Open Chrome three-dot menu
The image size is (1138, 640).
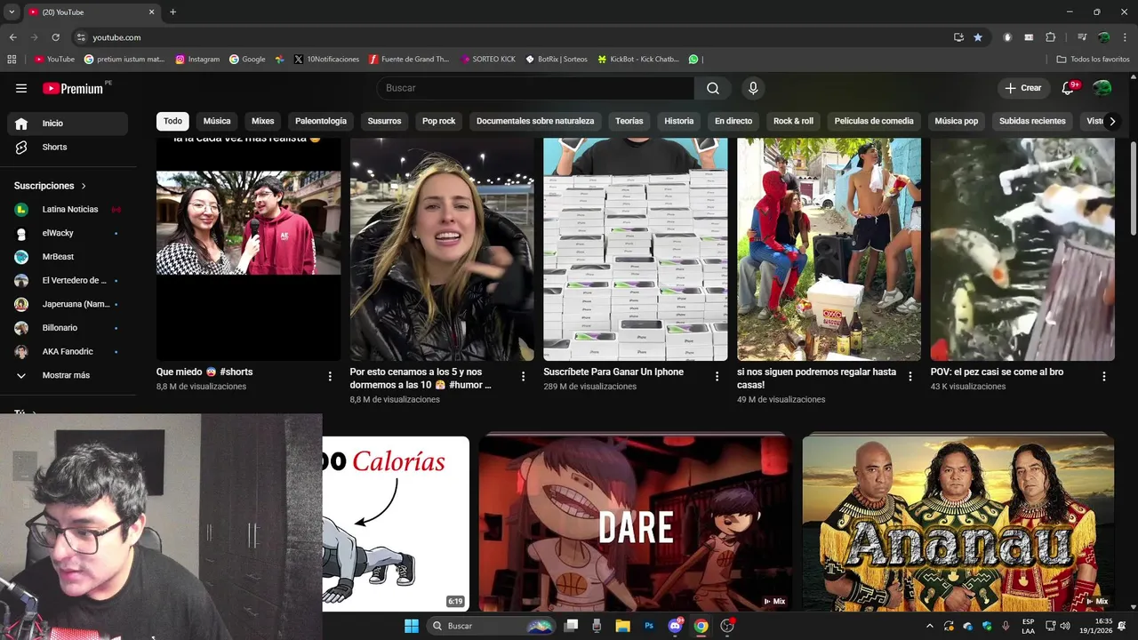point(1125,37)
